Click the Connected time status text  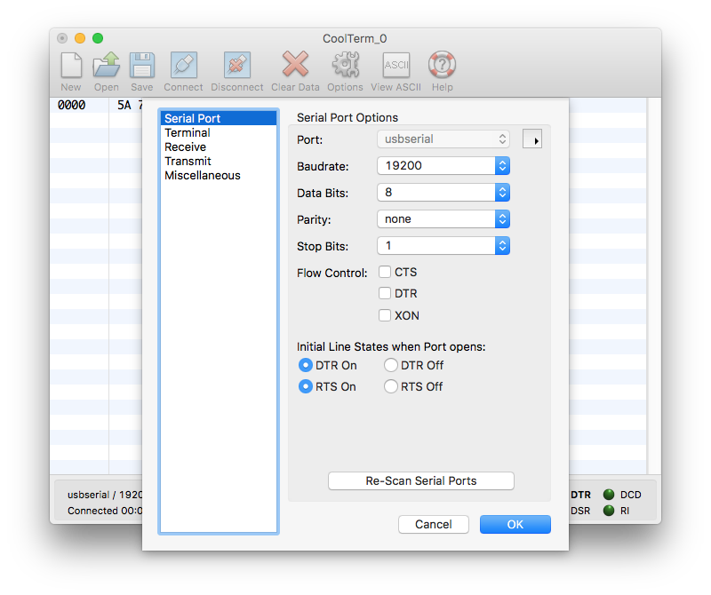[105, 511]
